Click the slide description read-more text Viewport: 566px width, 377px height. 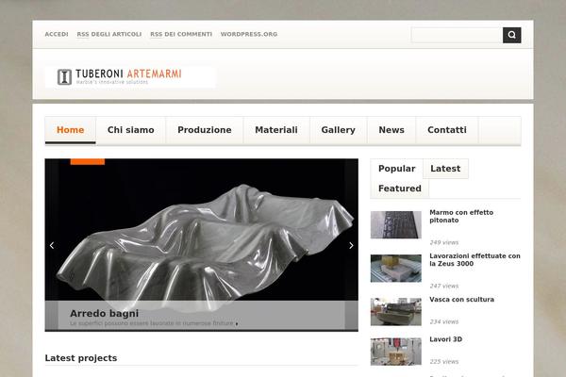[x=154, y=323]
